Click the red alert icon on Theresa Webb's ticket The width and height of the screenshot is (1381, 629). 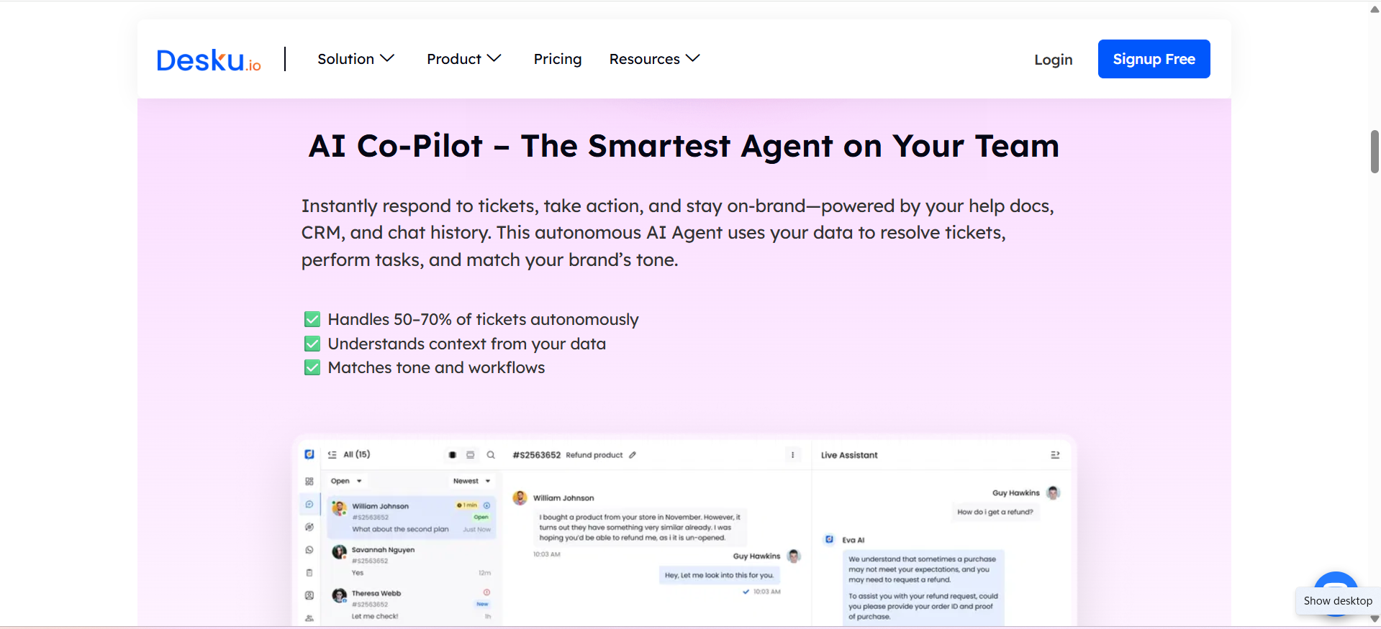click(486, 592)
